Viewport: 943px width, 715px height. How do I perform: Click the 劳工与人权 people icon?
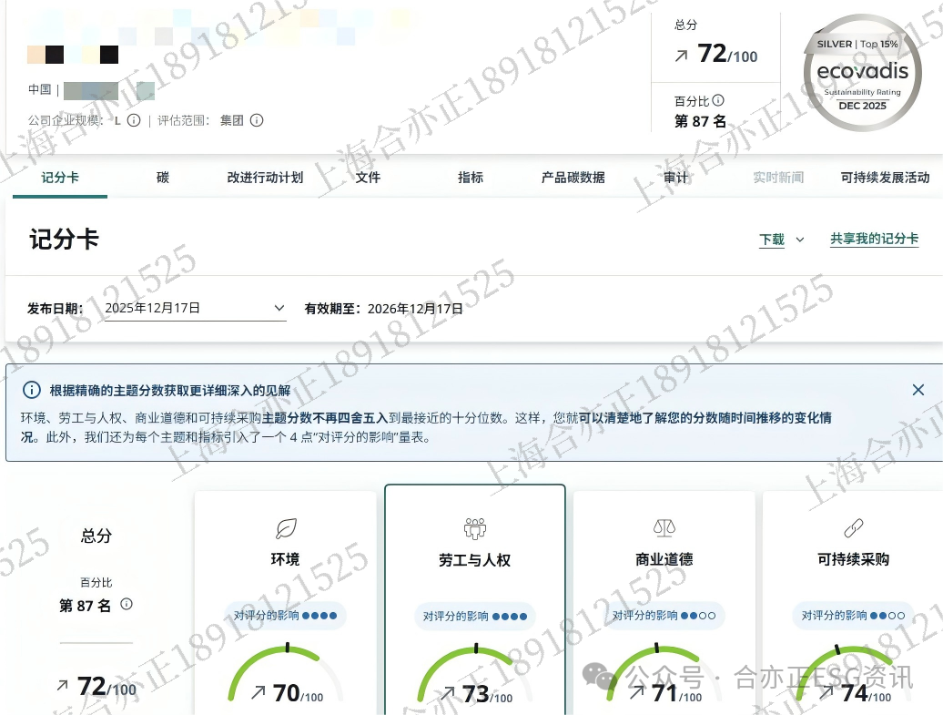click(x=474, y=527)
